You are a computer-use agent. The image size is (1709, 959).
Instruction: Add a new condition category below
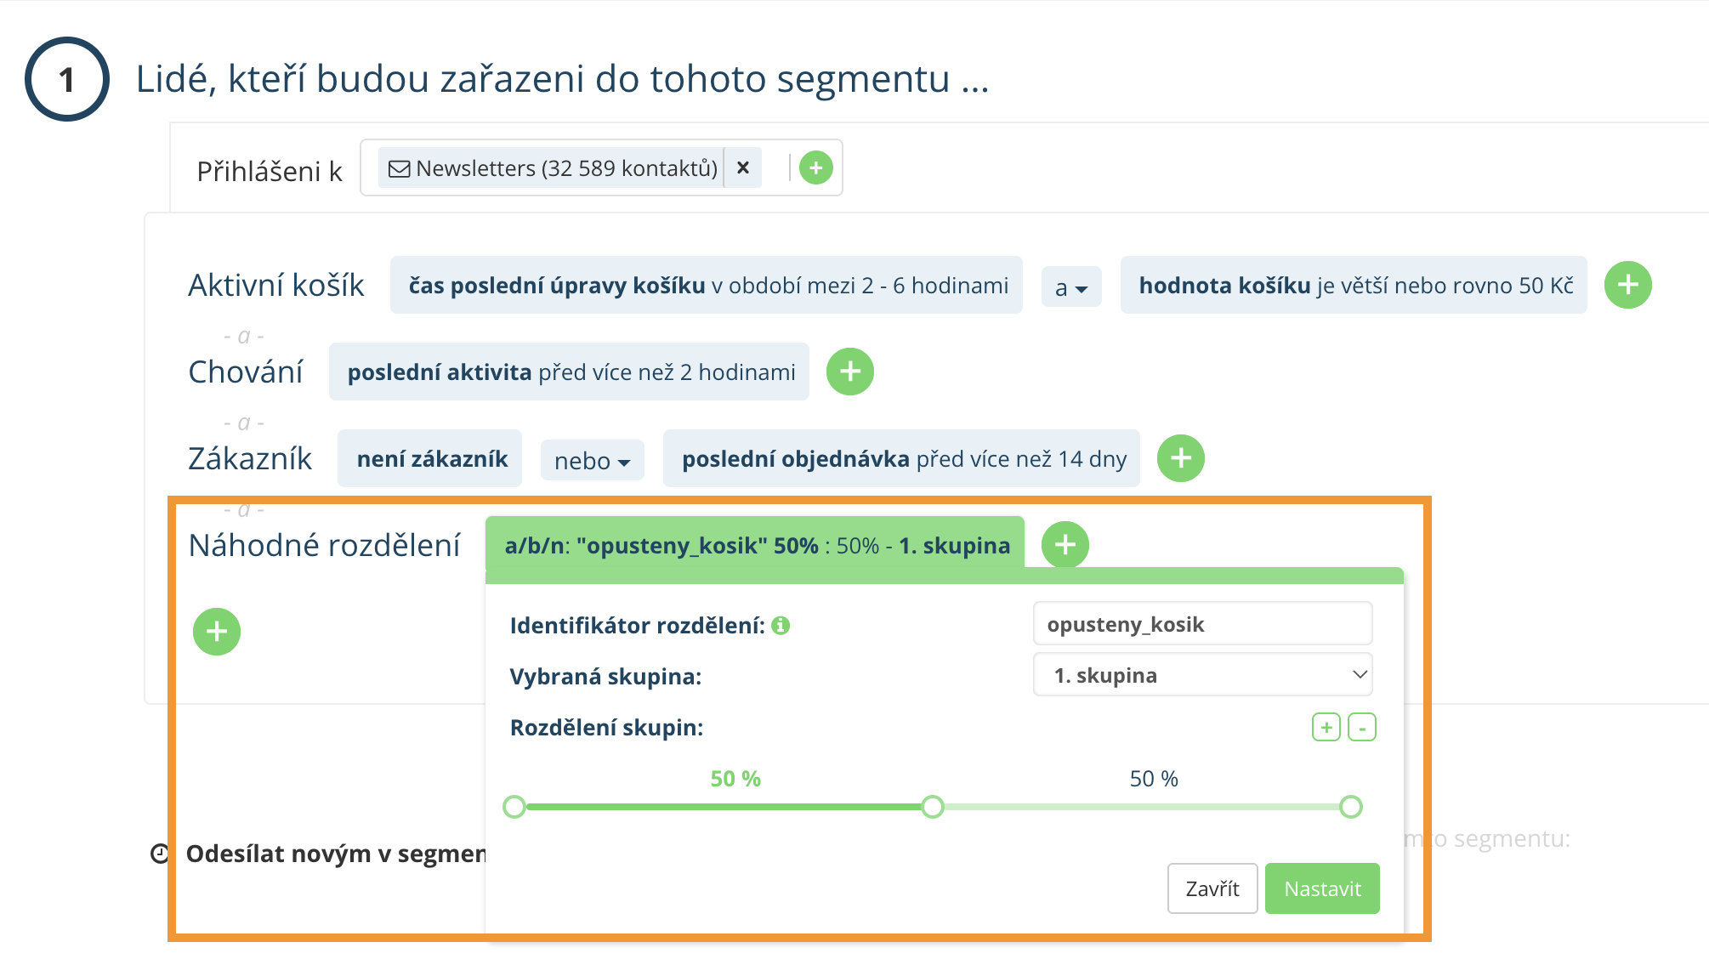(x=217, y=632)
